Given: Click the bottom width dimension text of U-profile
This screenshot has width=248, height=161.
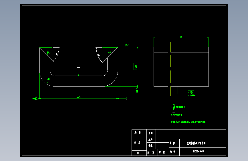Looking at the screenshot, I should pyautogui.click(x=79, y=97).
